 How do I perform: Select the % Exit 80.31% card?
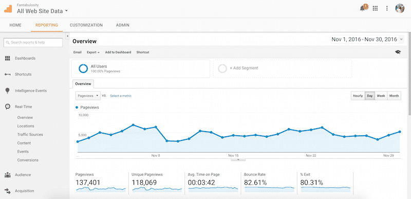click(325, 183)
